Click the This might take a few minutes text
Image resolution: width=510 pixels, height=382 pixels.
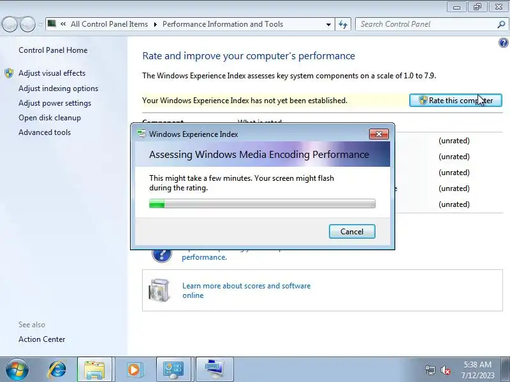click(242, 183)
